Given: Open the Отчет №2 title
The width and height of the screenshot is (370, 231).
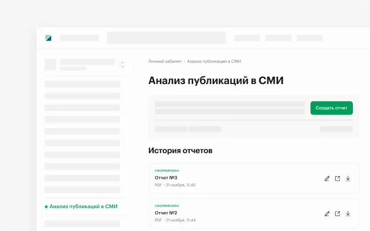Looking at the screenshot, I should (x=166, y=213).
